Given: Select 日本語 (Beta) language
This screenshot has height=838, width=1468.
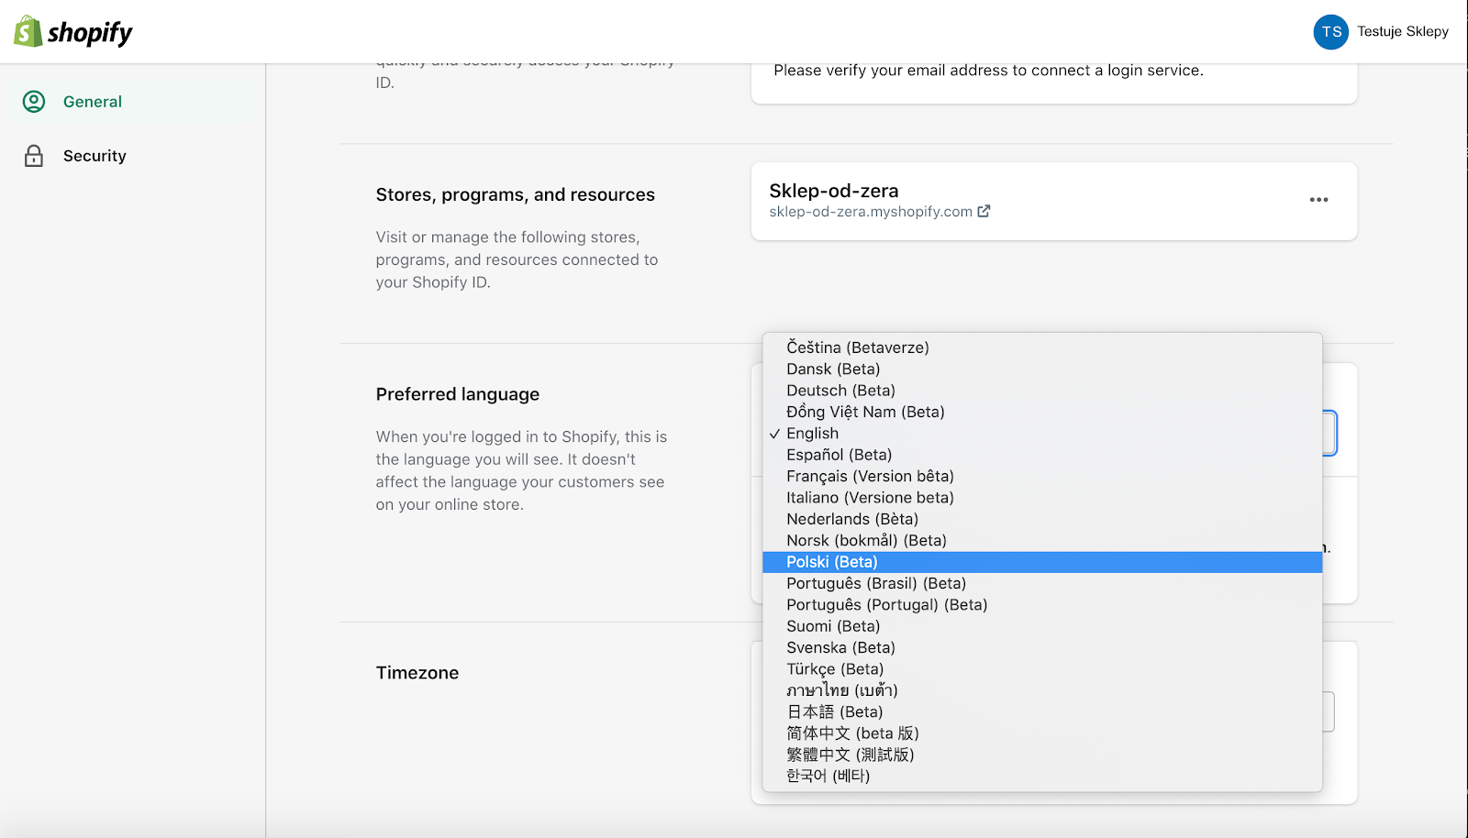Looking at the screenshot, I should tap(1042, 711).
